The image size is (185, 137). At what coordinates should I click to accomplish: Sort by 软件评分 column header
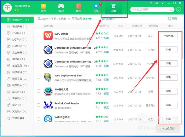click(x=104, y=26)
